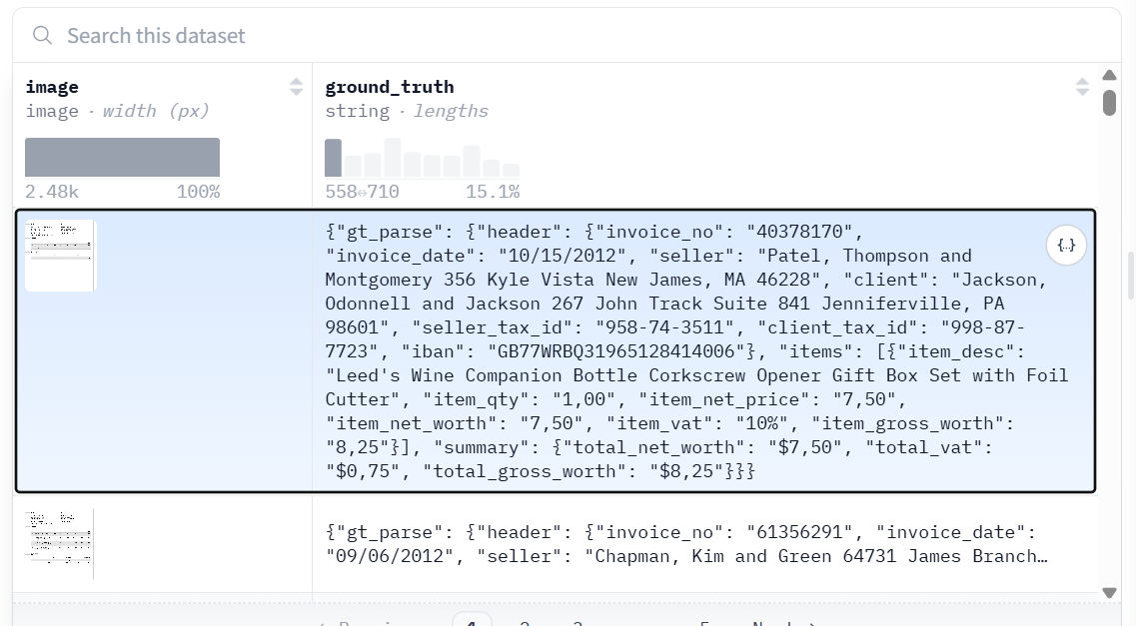
Task: Click the 'ground_truth' column header name
Action: 390,87
